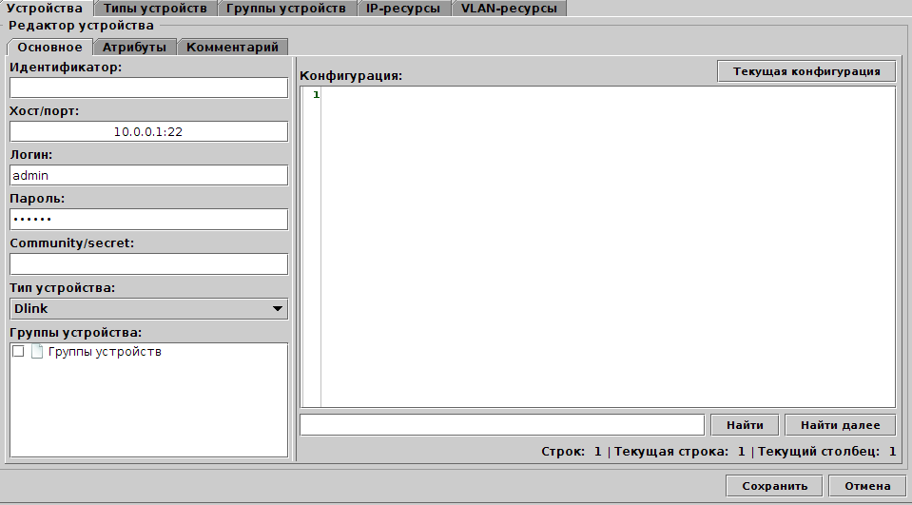Click into the Пароль password field
Image resolution: width=912 pixels, height=505 pixels.
point(148,220)
